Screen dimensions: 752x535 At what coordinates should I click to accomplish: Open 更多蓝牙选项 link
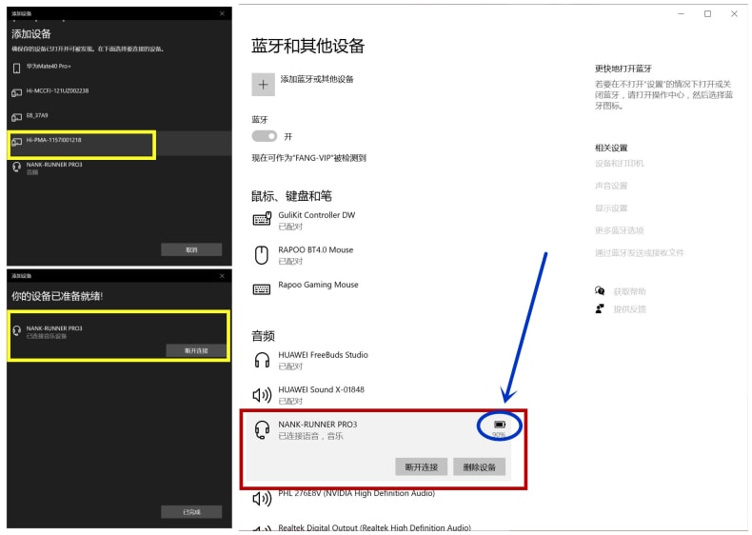[619, 230]
